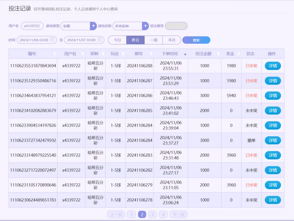The width and height of the screenshot is (294, 221).
Task: Select the 本月 date range tab
Action: click(x=172, y=40)
